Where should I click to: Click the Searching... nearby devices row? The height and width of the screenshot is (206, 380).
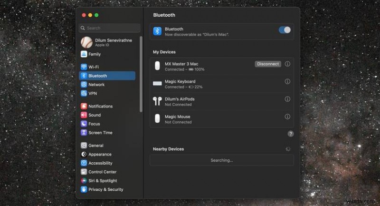coord(222,160)
